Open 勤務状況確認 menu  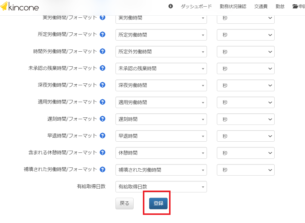pyautogui.click(x=233, y=6)
